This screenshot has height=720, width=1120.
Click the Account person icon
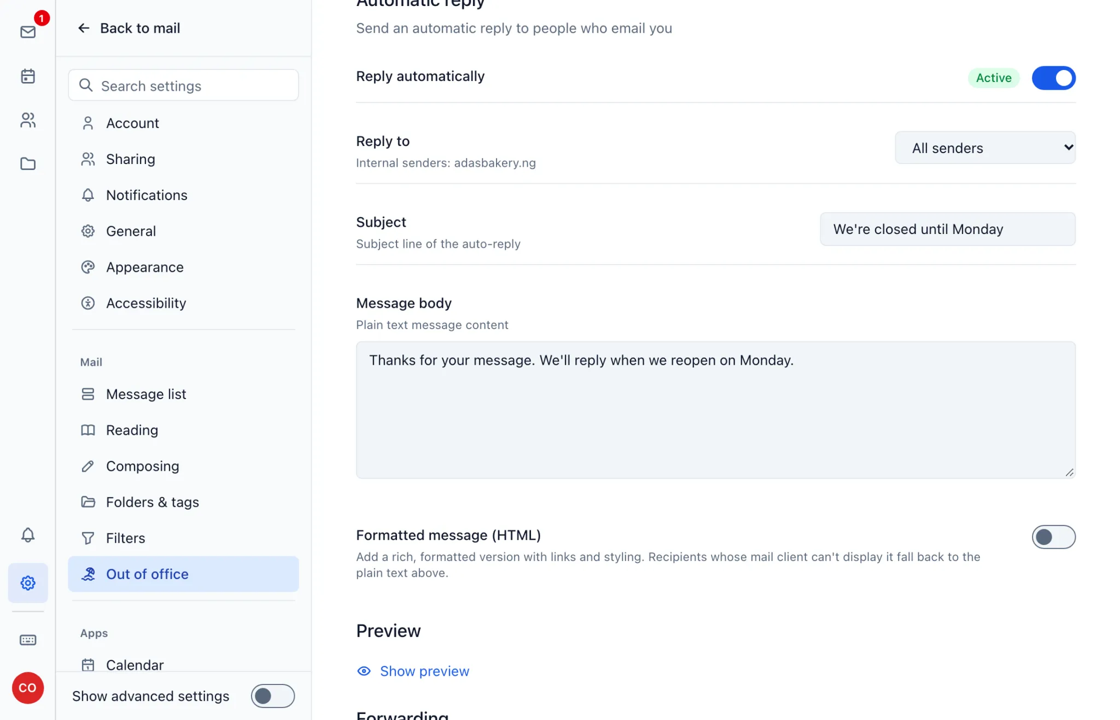pyautogui.click(x=88, y=123)
